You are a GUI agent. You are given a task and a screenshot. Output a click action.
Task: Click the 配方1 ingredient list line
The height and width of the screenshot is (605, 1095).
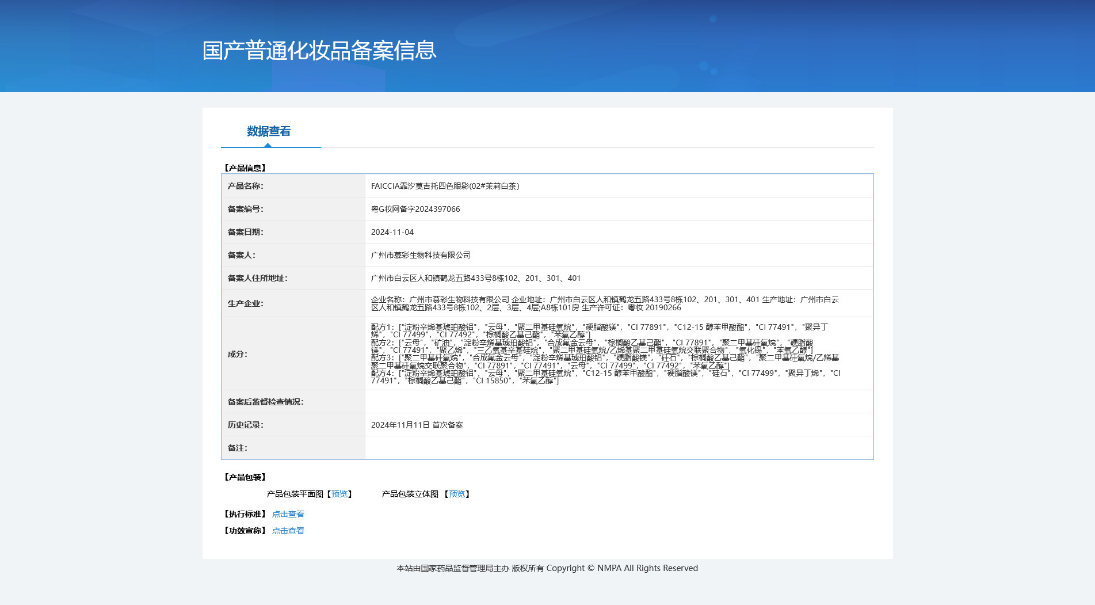tap(600, 331)
